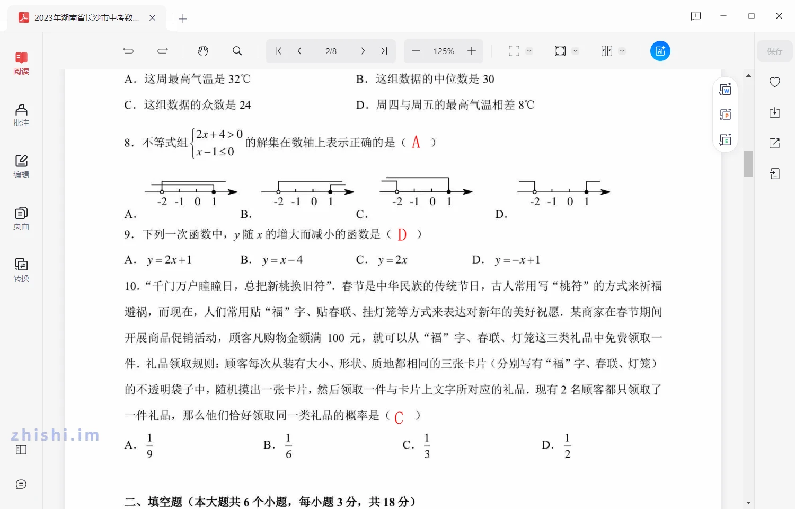Viewport: 795px width, 509px height.
Task: Click the screenshot selection icon
Action: pyautogui.click(x=514, y=51)
